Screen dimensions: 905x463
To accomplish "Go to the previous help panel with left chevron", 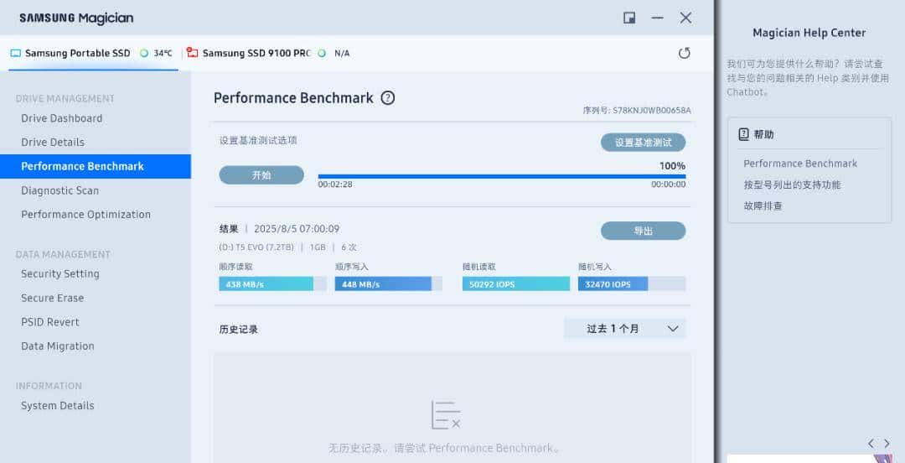I will pos(871,444).
